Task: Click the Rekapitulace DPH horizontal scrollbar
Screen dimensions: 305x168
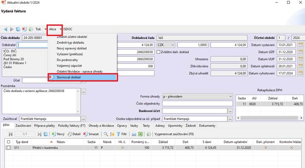Action: click(270, 118)
